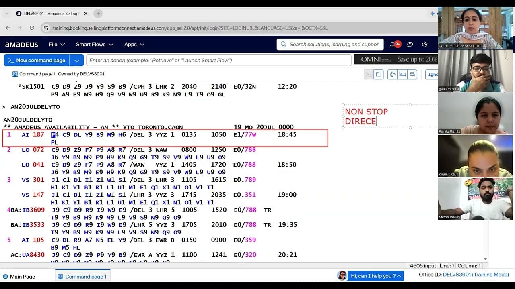Click line number 5 of AI 105
The image size is (515, 289).
pyautogui.click(x=9, y=240)
